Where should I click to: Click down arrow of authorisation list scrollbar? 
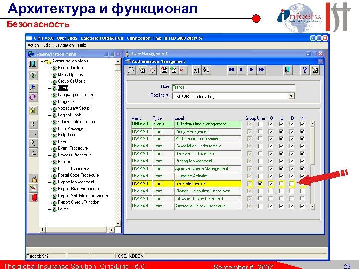(x=312, y=207)
